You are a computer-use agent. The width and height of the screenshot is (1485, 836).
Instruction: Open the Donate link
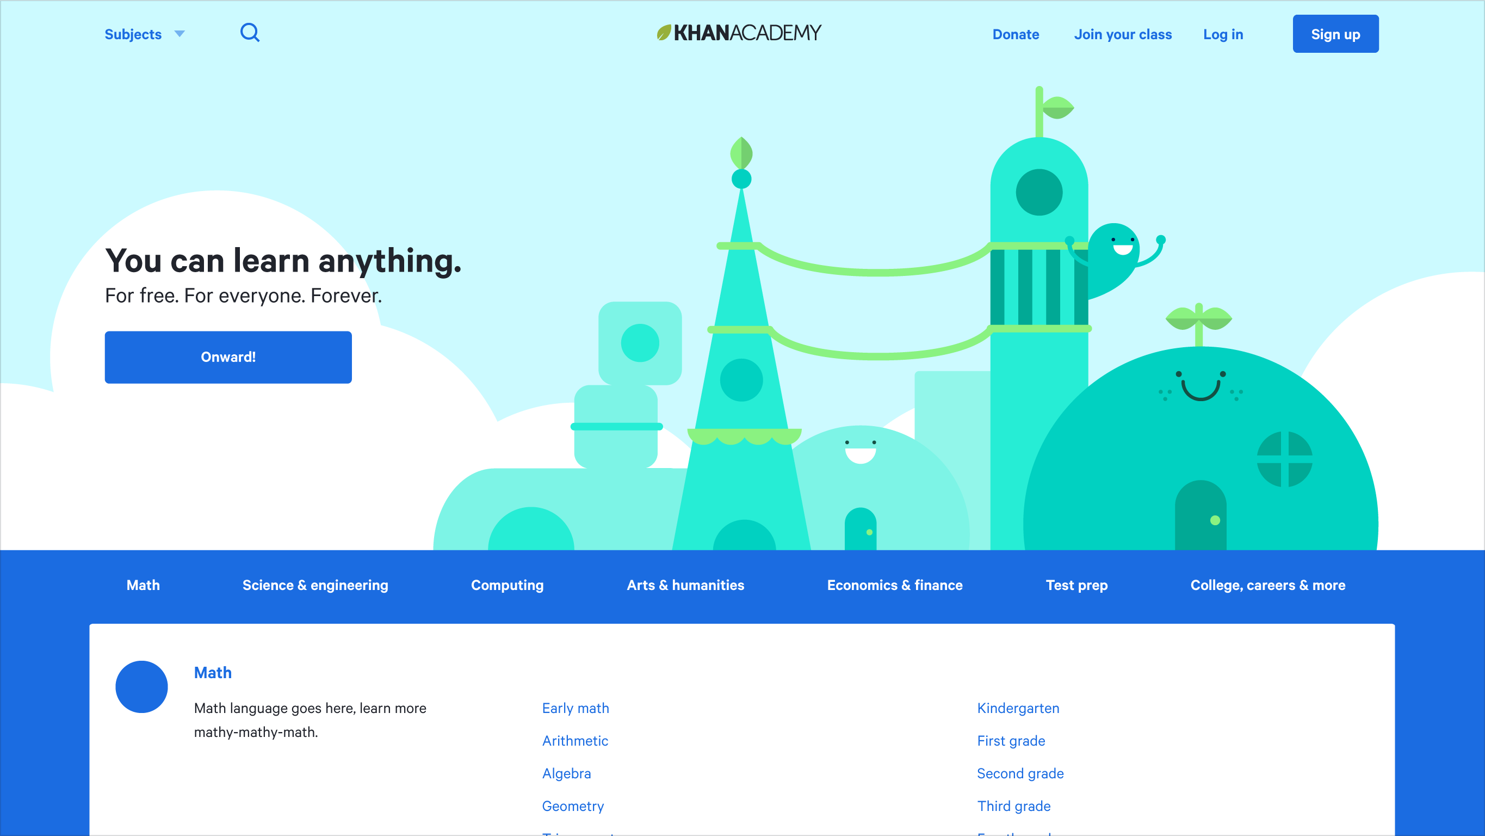(1015, 35)
